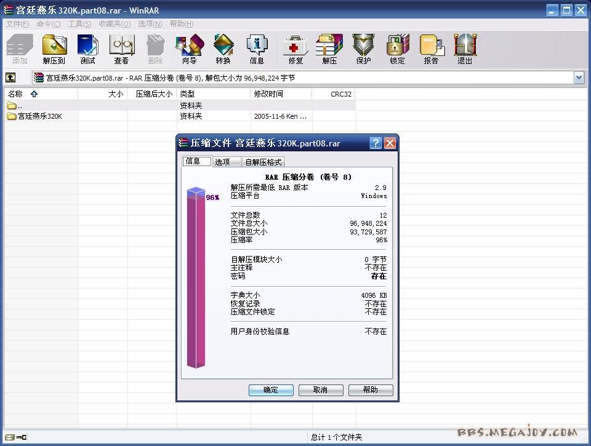Screen dimensions: 591x446
Task: Go up one folder level button
Action: tap(10, 78)
